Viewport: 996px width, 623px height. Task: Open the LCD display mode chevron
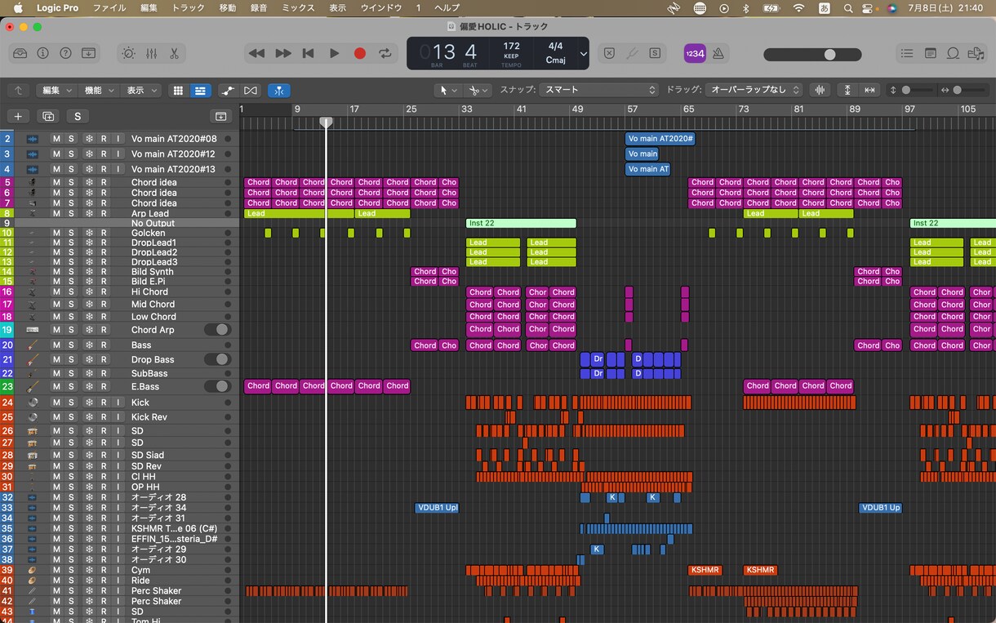coord(583,54)
